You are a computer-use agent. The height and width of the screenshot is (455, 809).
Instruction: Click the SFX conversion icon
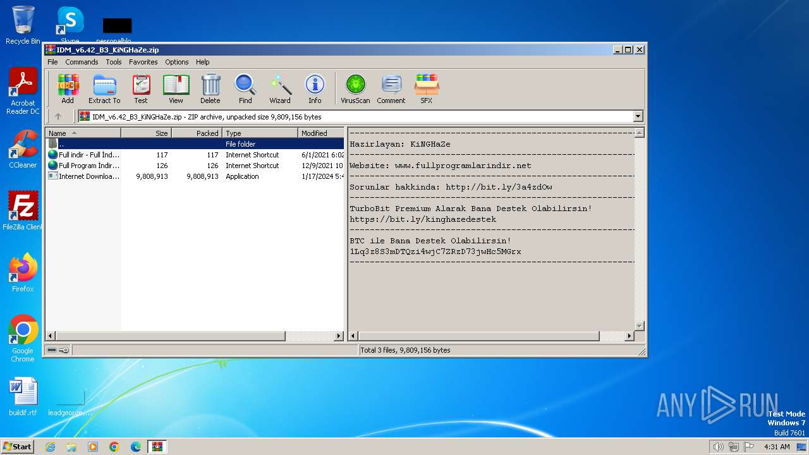427,88
